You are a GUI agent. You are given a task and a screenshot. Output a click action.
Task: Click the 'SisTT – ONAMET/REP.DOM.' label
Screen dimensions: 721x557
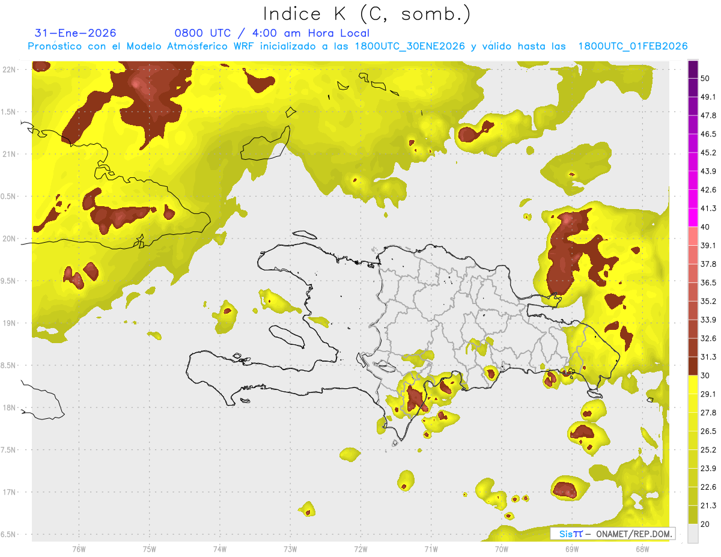(612, 534)
